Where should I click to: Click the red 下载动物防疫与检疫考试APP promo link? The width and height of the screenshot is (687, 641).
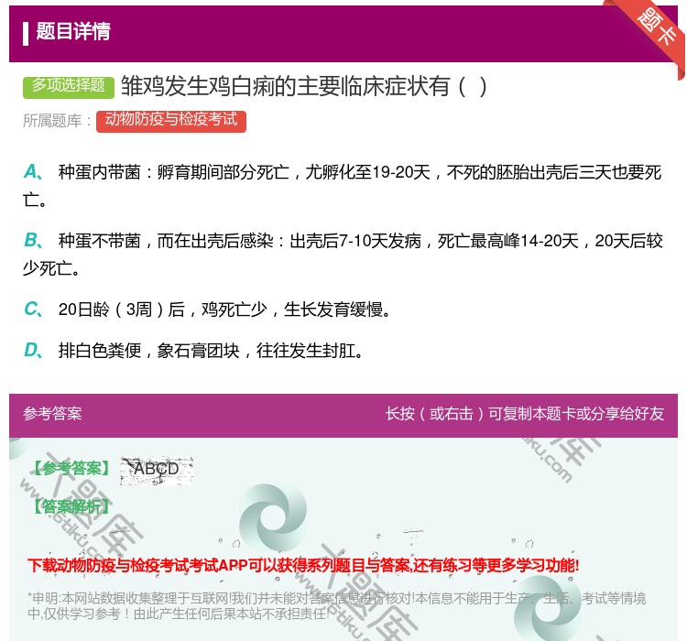click(303, 565)
